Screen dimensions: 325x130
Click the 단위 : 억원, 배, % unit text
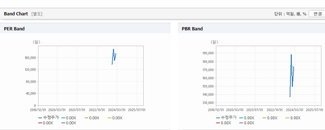[290, 14]
